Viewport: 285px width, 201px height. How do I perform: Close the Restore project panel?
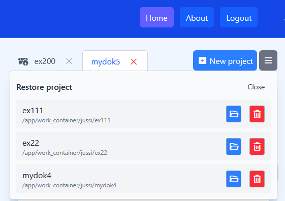pos(256,87)
